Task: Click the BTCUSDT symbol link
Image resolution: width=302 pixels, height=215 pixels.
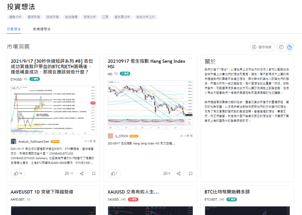Action: click(211, 199)
